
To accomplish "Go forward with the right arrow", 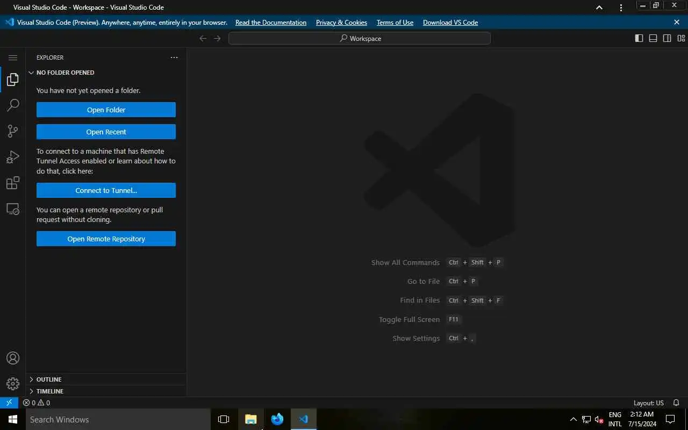I will [x=217, y=38].
